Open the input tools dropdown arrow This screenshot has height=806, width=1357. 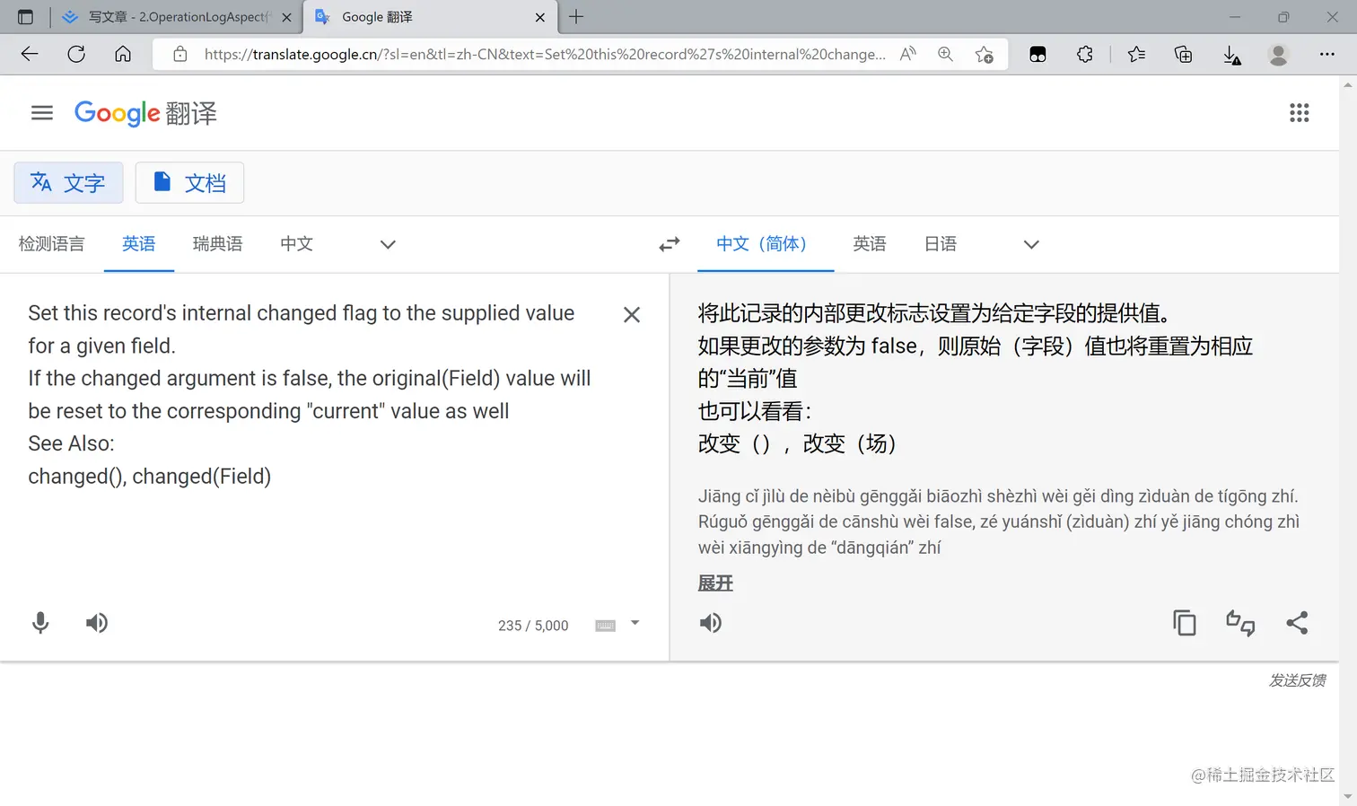(x=635, y=623)
